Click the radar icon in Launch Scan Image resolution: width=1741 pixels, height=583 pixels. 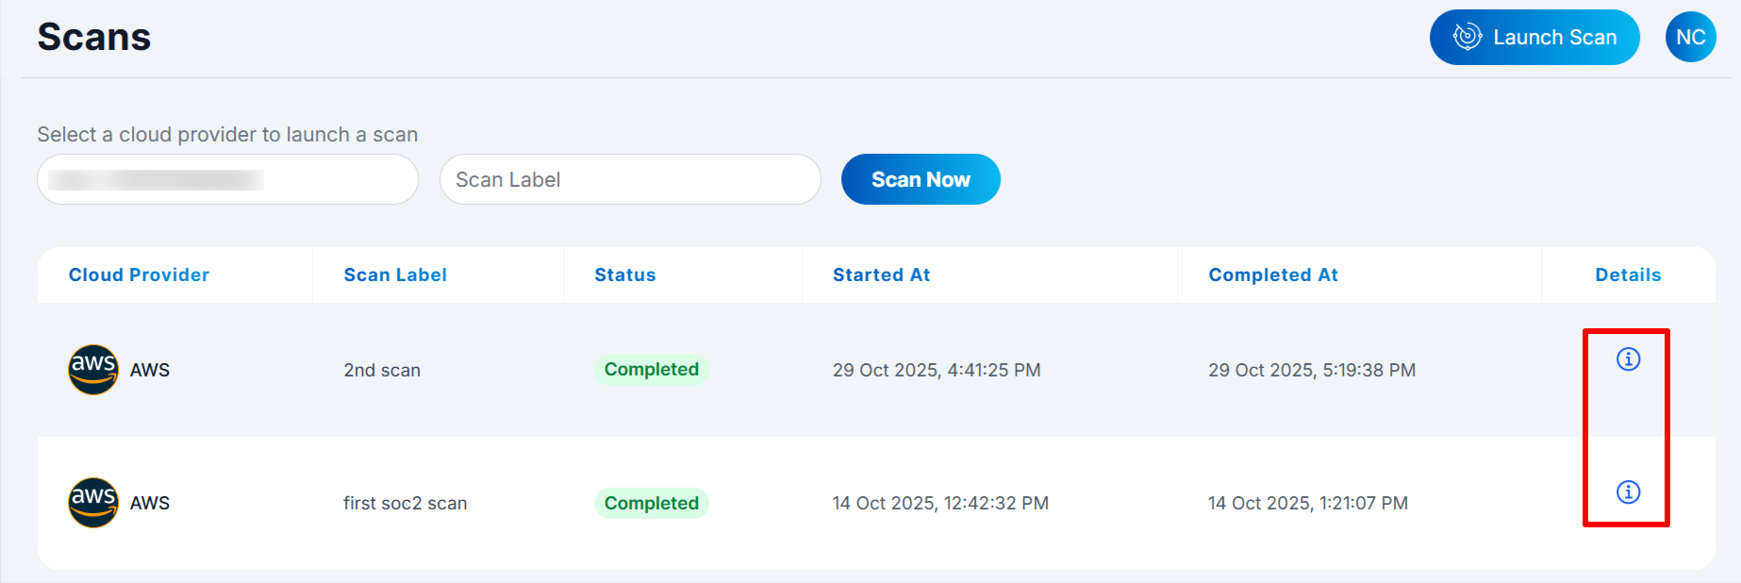click(x=1467, y=38)
